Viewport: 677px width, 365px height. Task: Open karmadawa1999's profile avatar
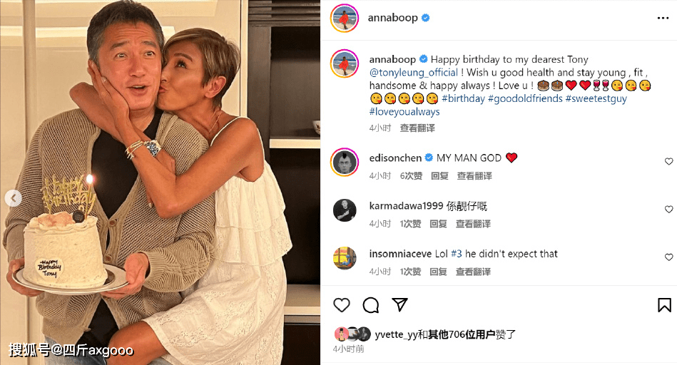pyautogui.click(x=345, y=210)
